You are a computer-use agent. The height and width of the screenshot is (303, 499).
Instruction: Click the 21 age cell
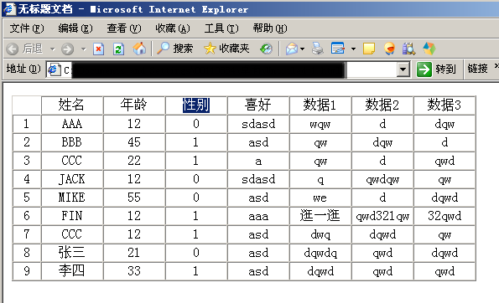tap(134, 253)
